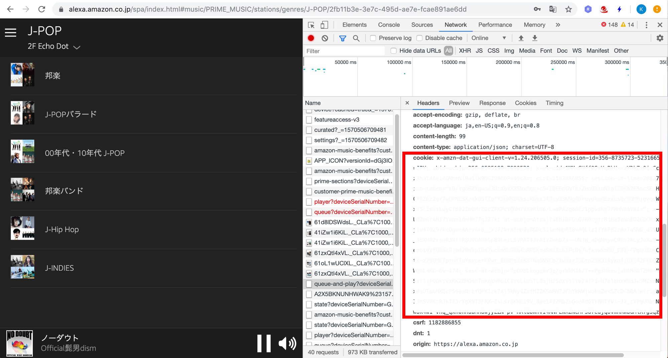668x358 pixels.
Task: Switch to the Sources tab
Action: tap(422, 25)
